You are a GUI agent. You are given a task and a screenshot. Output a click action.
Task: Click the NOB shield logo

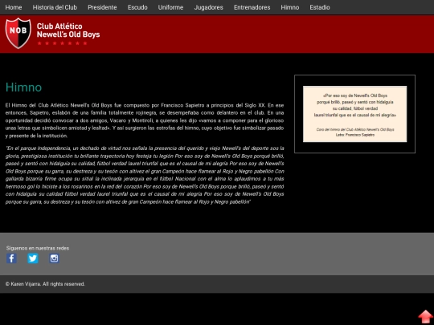click(x=18, y=33)
